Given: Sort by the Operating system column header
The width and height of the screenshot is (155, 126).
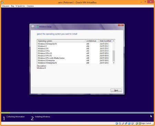Looking at the screenshot, I should point(61,41).
